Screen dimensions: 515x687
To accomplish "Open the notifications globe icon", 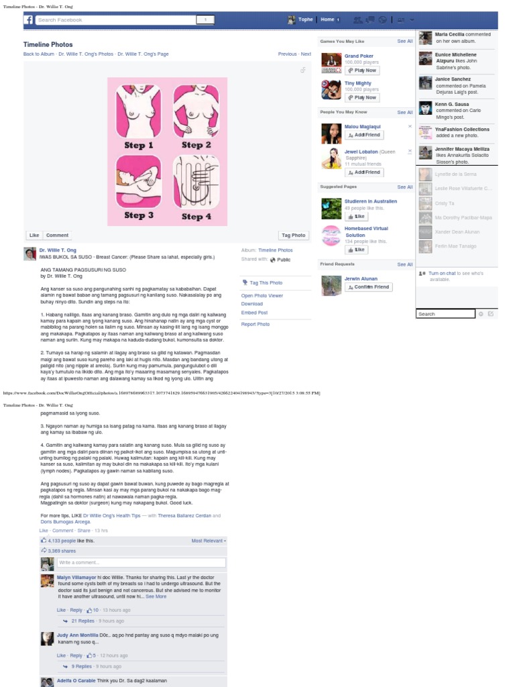I will tap(382, 19).
